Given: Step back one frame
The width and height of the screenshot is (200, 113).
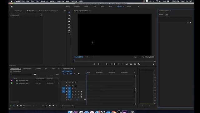Looking at the screenshot, I should pyautogui.click(x=111, y=64).
